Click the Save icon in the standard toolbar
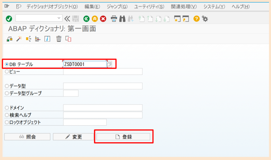Image resolution: width=271 pixels, height=160 pixels. coord(75,19)
